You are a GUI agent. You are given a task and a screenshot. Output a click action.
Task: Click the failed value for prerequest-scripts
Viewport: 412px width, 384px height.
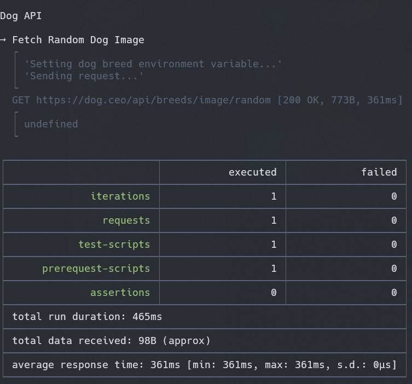pos(394,269)
